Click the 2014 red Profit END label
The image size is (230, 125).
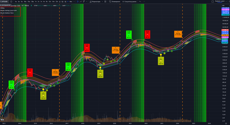[30, 73]
